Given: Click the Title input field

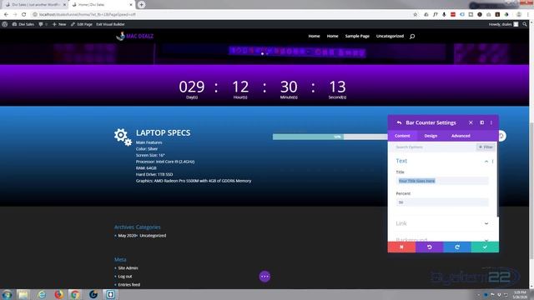Looking at the screenshot, I should click(442, 181).
